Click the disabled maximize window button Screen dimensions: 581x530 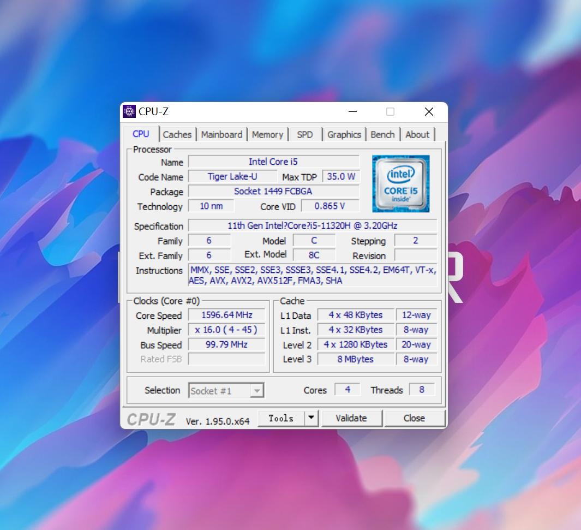[x=390, y=112]
